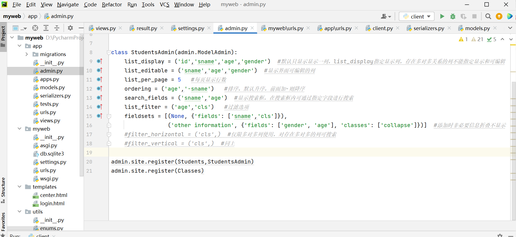The height and width of the screenshot is (237, 516).
Task: Open Search Everywhere magnifier icon
Action: click(x=488, y=16)
